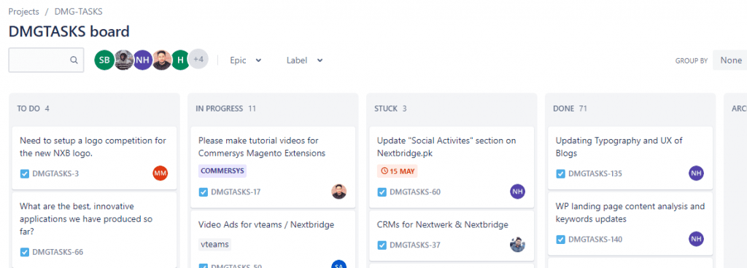Open the Label filter dropdown

coord(305,60)
